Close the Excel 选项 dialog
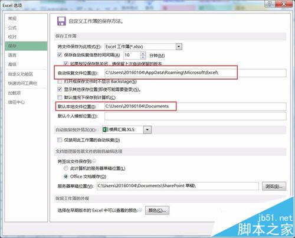 [x=284, y=4]
